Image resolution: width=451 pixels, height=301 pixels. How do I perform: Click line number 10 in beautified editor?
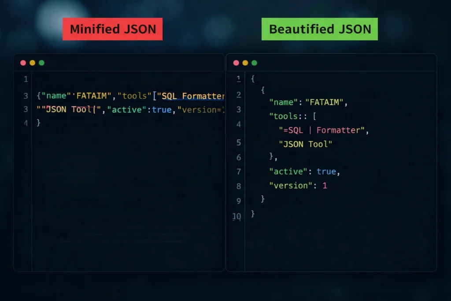237,216
